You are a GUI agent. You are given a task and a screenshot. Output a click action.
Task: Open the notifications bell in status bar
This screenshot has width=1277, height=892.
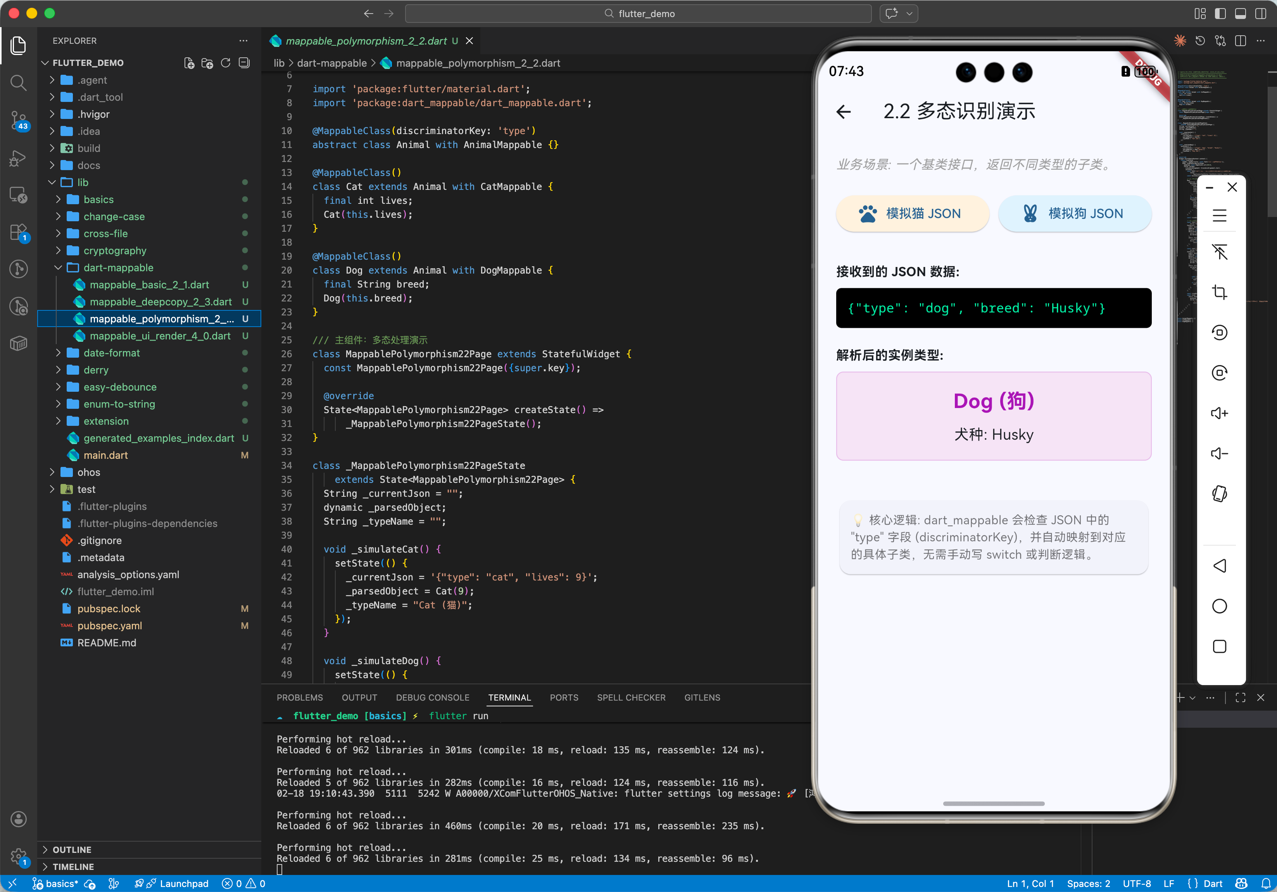coord(1265,883)
